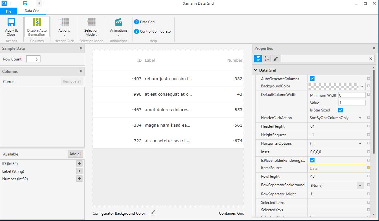Open the Animations ribbon icon
Image resolution: width=379 pixels, height=221 pixels.
119,23
